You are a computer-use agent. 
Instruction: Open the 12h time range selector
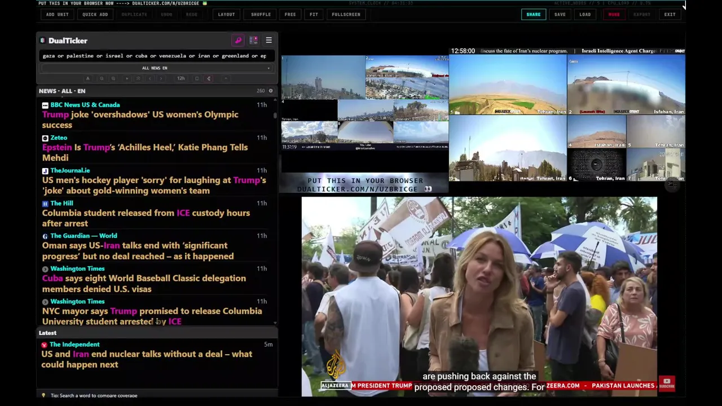(181, 78)
